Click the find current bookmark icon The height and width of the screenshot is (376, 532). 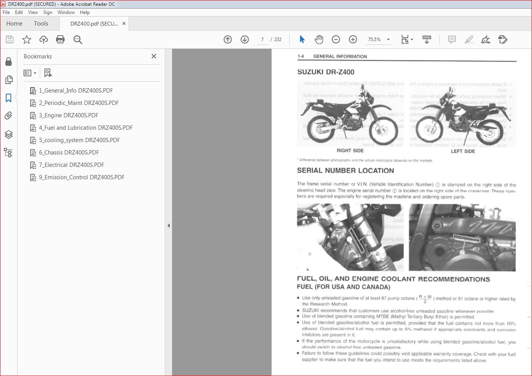[x=48, y=73]
